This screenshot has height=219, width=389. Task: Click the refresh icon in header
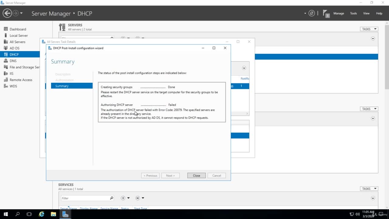click(312, 13)
